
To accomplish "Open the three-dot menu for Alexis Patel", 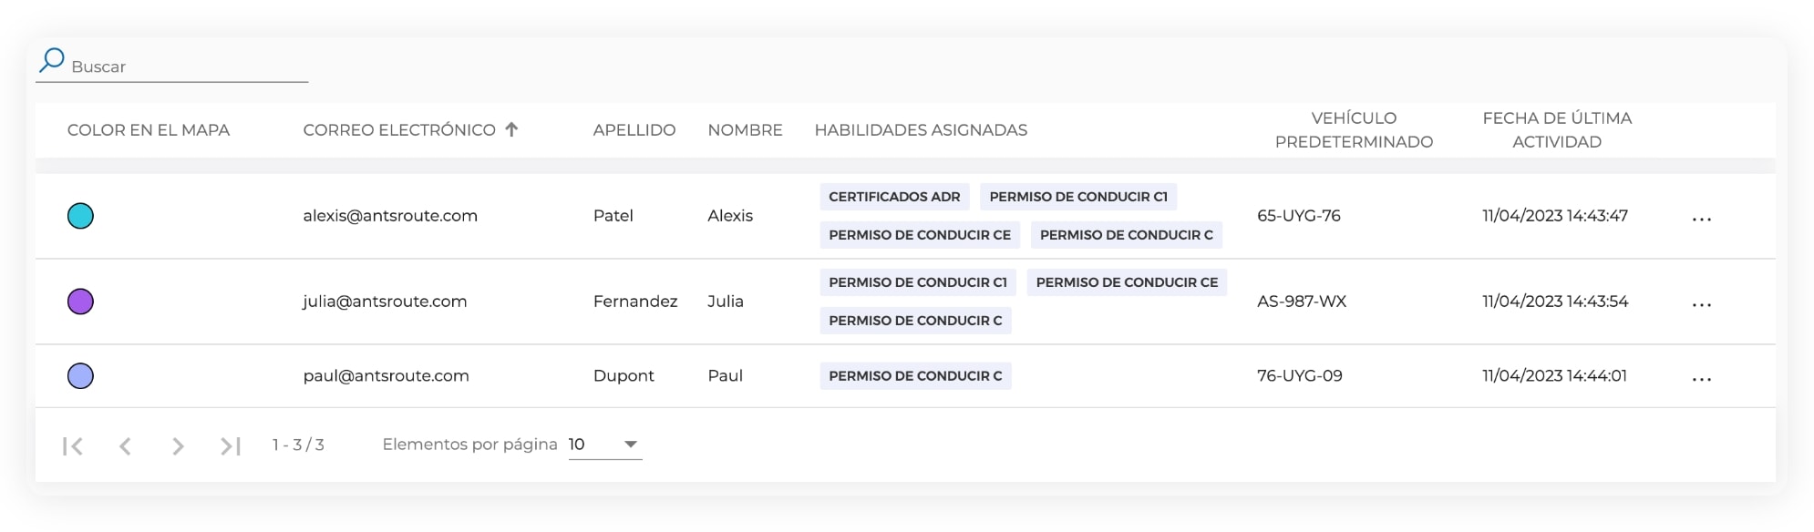I will click(x=1701, y=219).
